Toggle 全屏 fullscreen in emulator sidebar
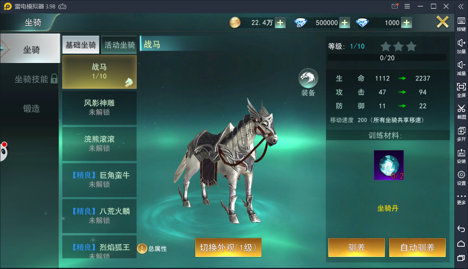 point(461,89)
